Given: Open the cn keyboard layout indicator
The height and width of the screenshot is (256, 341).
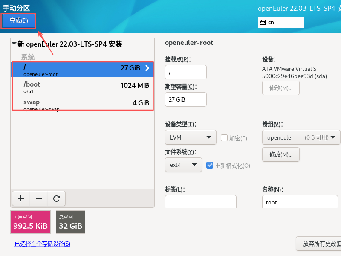Looking at the screenshot, I should pos(281,22).
